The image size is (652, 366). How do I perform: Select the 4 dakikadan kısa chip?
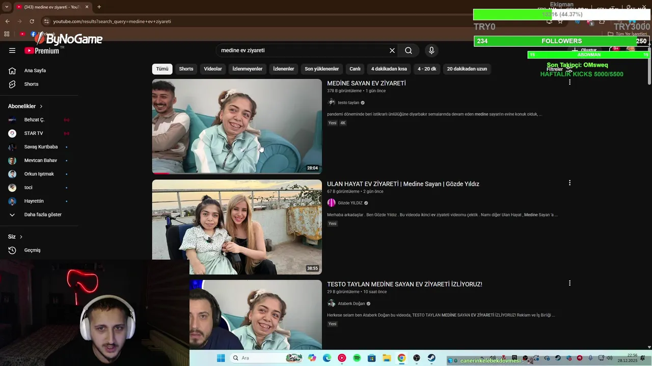[389, 69]
